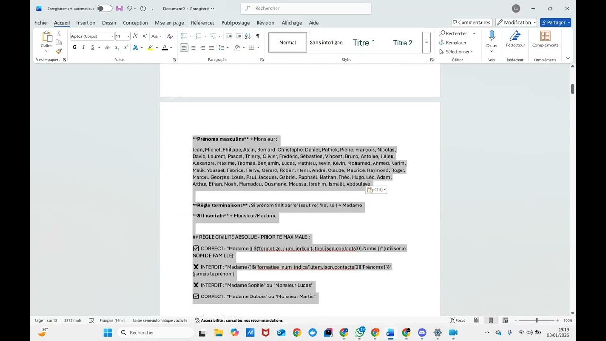Select align left paragraph button
The height and width of the screenshot is (341, 606).
click(x=184, y=47)
